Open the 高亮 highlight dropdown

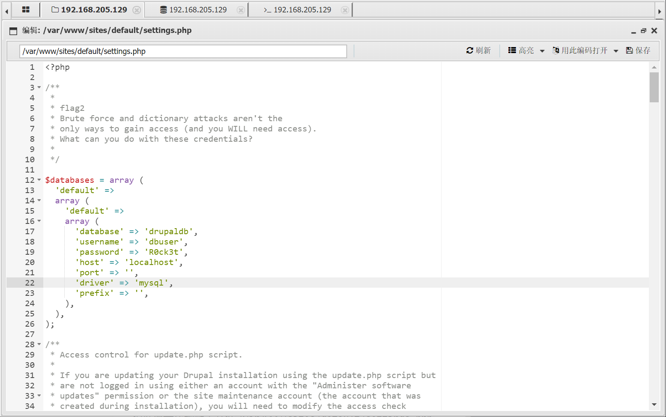(526, 51)
